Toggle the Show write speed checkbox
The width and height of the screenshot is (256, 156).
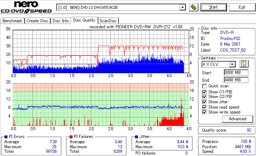204,112
